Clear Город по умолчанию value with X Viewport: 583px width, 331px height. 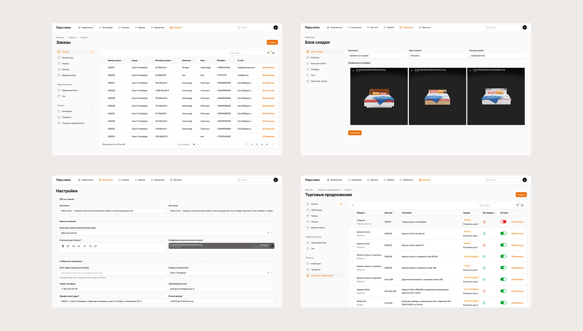[x=268, y=273]
